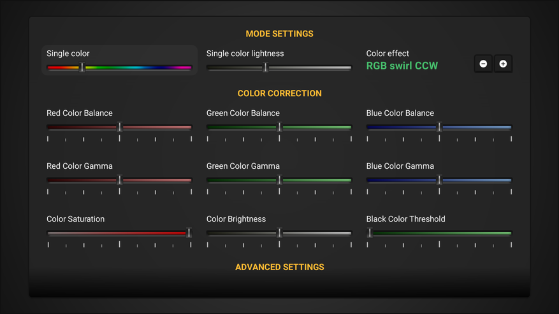Click the Red Color Gamma slider handle

120,180
